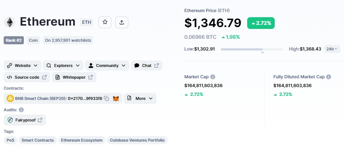Select the Smart Contracts tag
The width and height of the screenshot is (344, 146).
pyautogui.click(x=38, y=140)
